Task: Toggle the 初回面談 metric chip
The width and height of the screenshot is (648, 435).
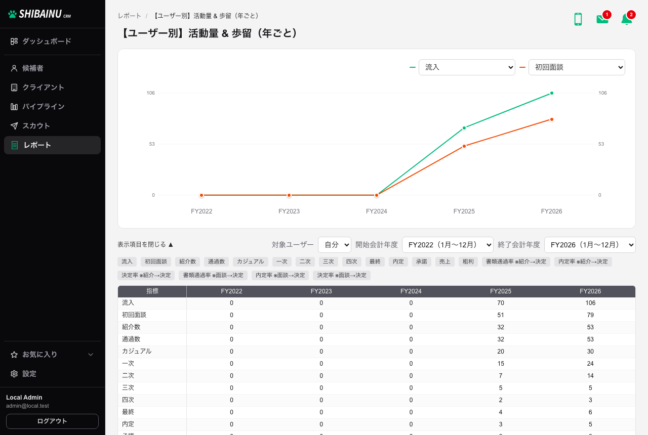Action: tap(156, 262)
